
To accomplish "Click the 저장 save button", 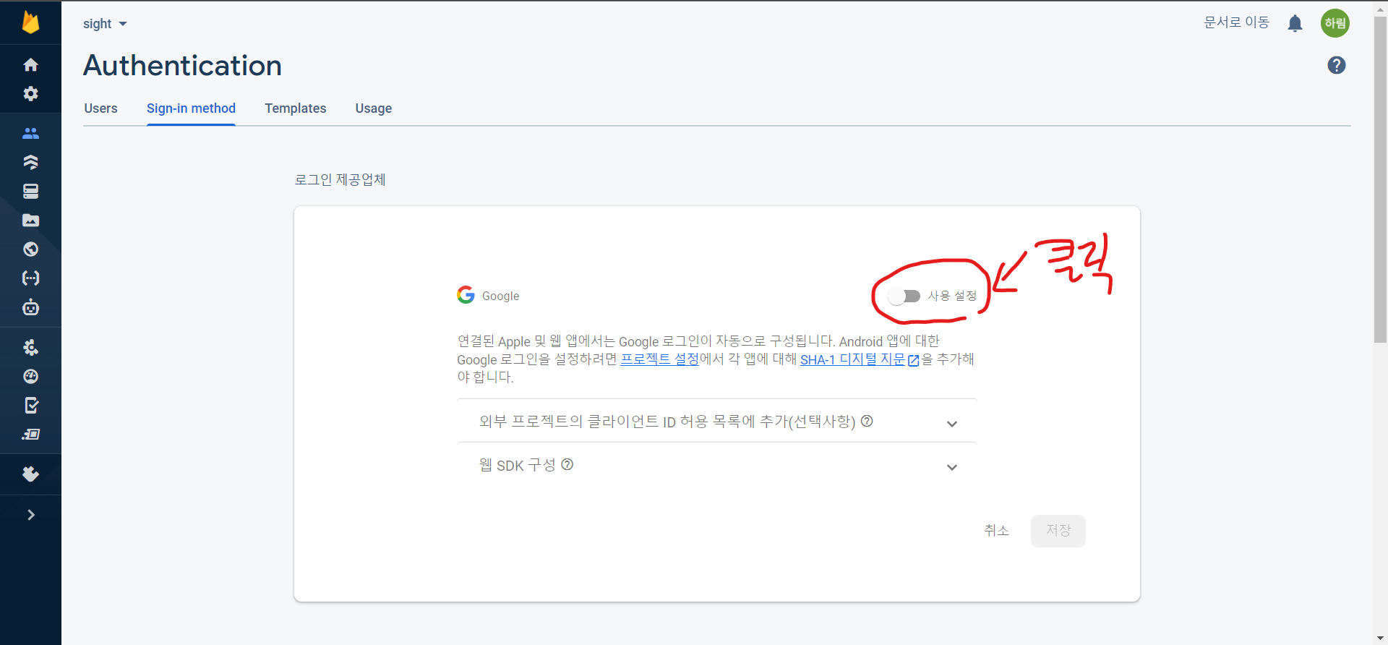I will [x=1058, y=531].
